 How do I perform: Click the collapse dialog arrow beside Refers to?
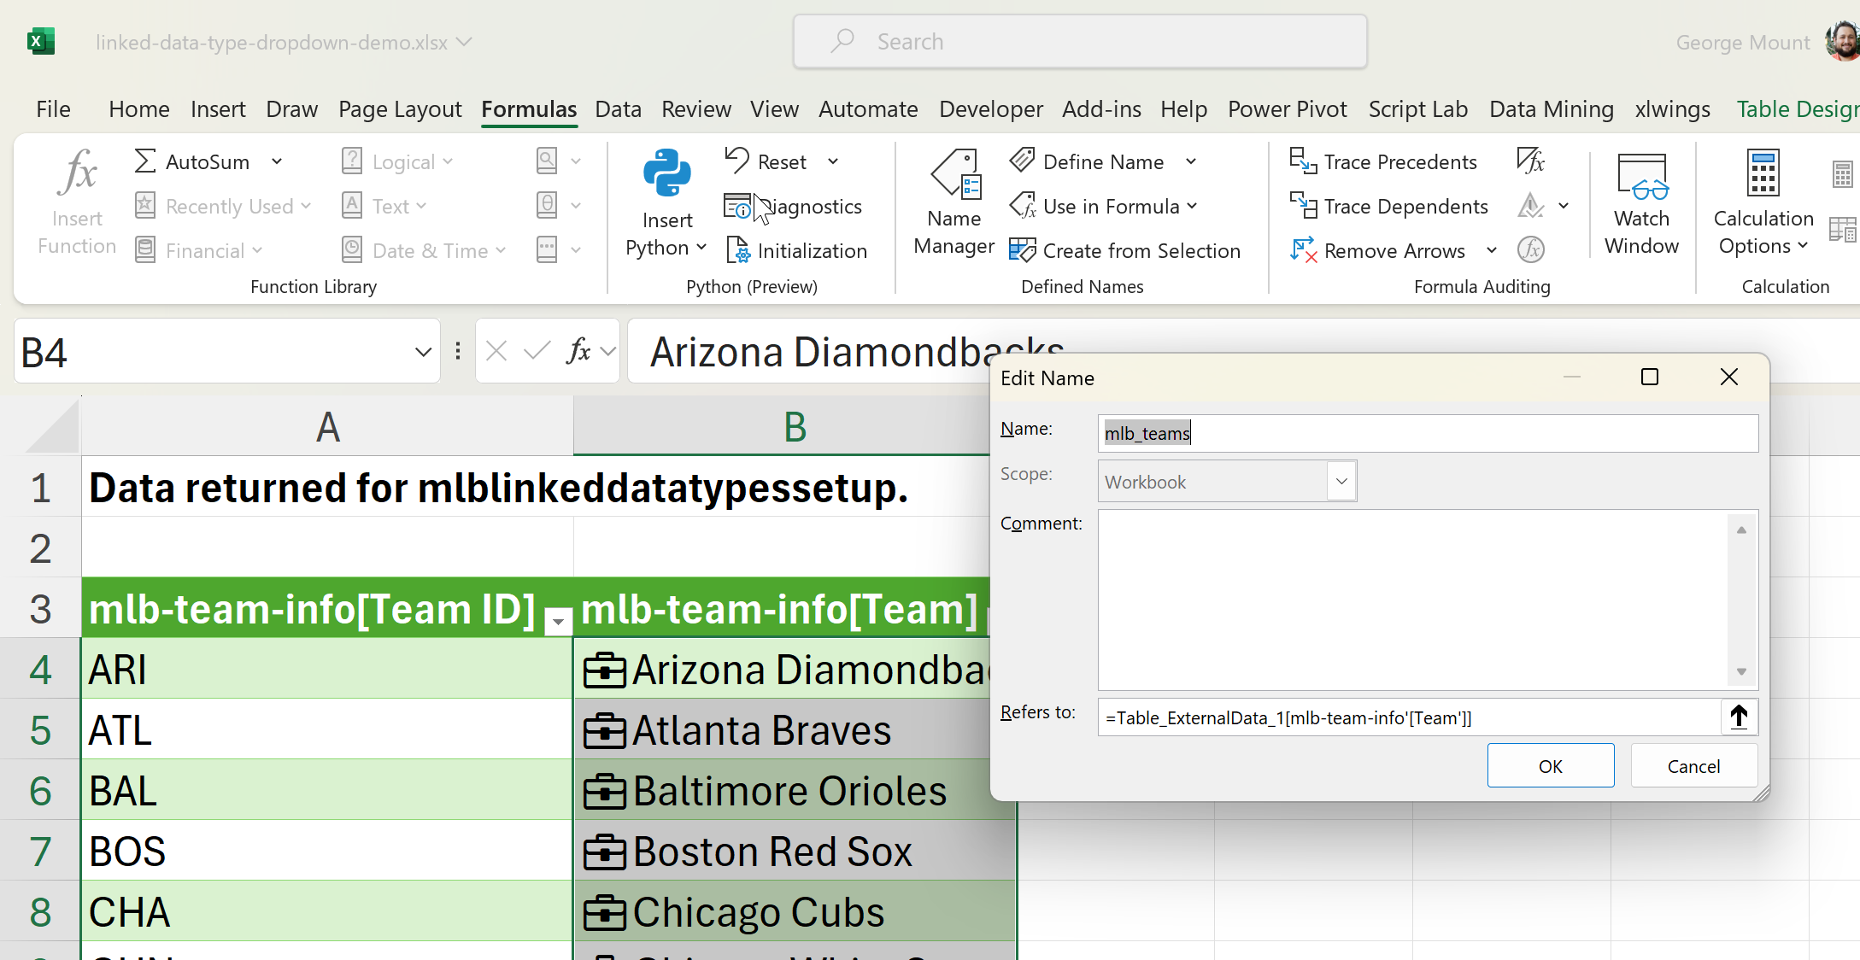(1739, 717)
